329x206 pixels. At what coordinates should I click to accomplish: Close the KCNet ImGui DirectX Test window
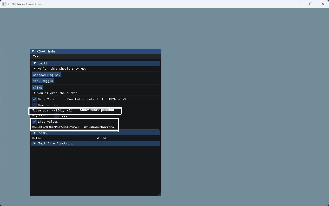tap(323, 4)
